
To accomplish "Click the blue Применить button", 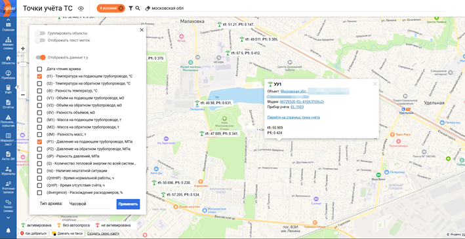I will click(x=128, y=204).
